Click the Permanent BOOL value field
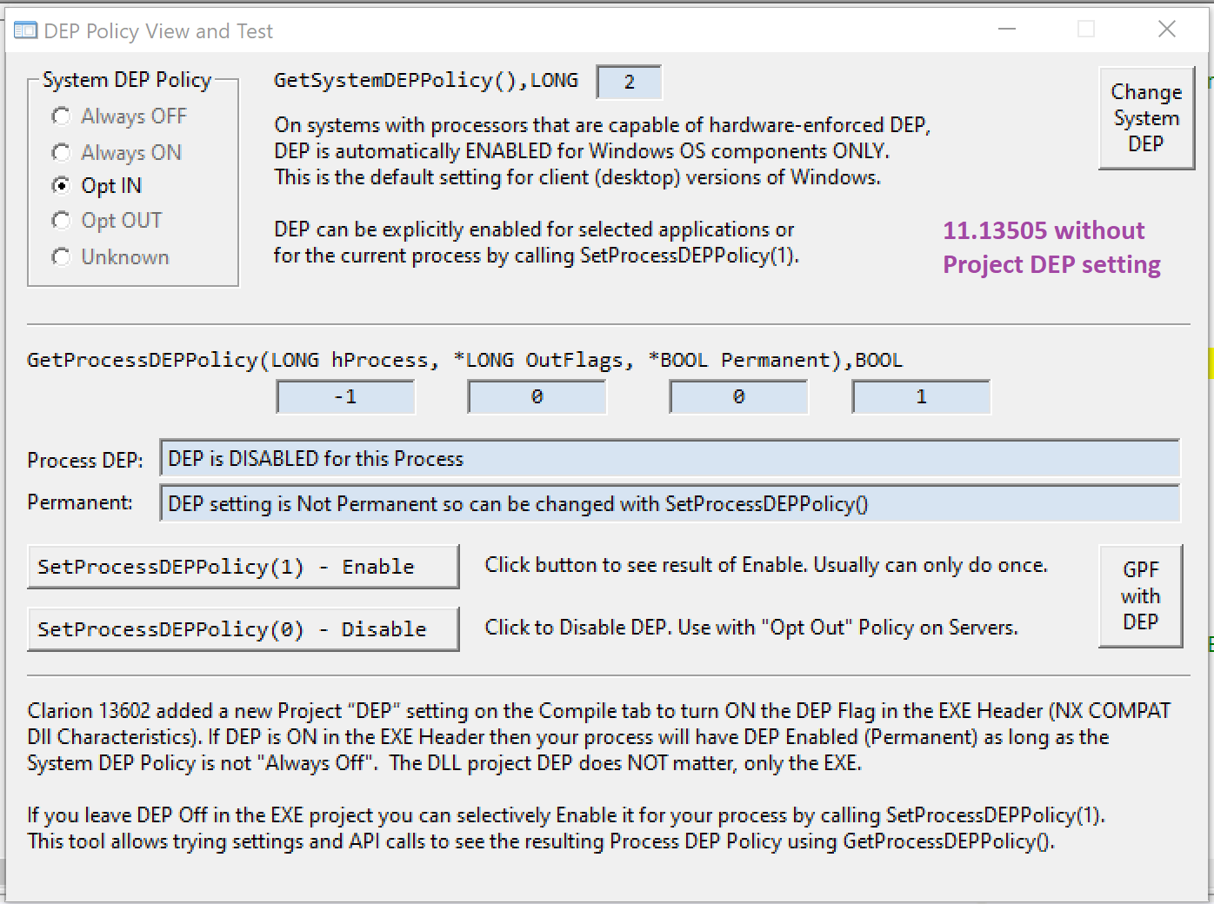1214x904 pixels. (738, 397)
